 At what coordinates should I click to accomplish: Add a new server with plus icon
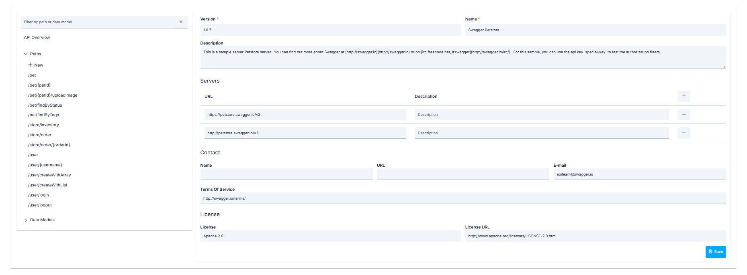pyautogui.click(x=684, y=96)
